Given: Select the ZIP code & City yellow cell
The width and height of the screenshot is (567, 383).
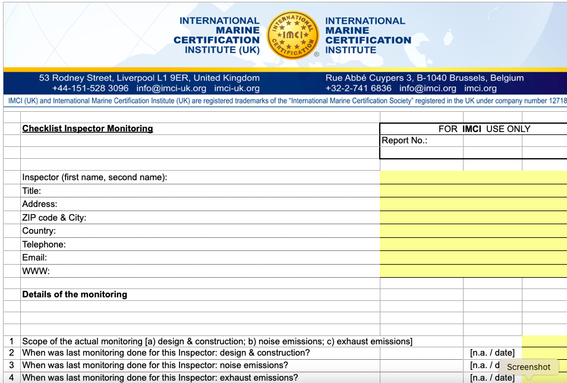Looking at the screenshot, I should tap(472, 218).
